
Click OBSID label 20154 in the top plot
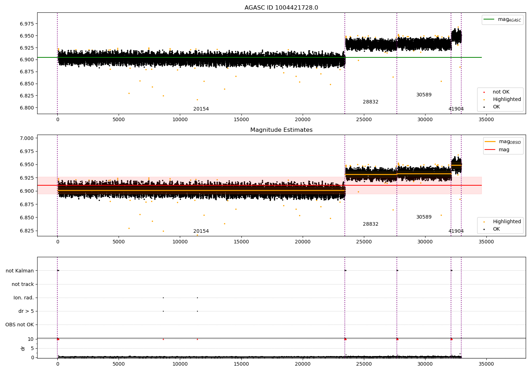[x=201, y=109]
